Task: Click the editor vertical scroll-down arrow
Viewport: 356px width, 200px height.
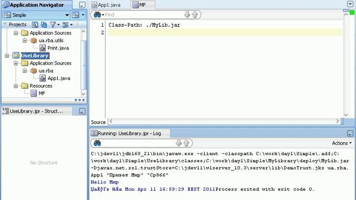Action: [346, 115]
